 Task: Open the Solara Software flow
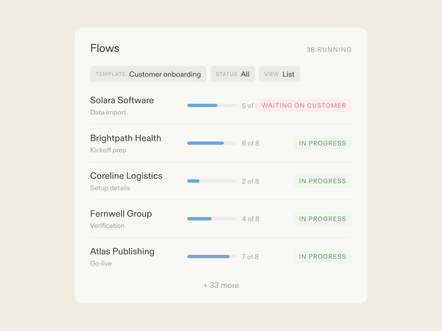(x=221, y=105)
